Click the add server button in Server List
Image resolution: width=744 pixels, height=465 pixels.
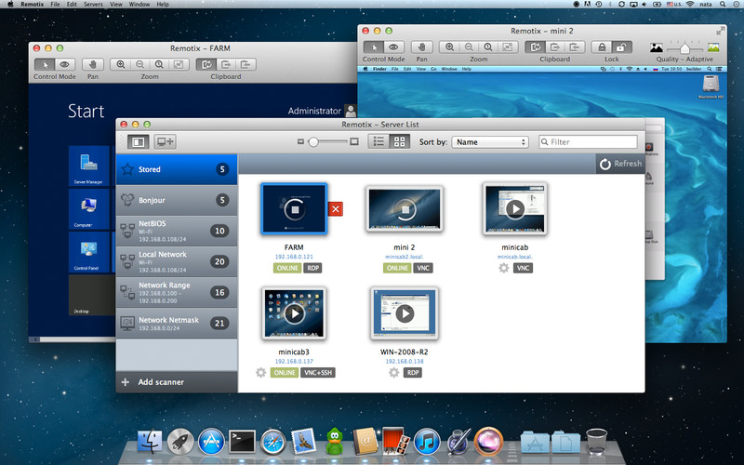165,141
